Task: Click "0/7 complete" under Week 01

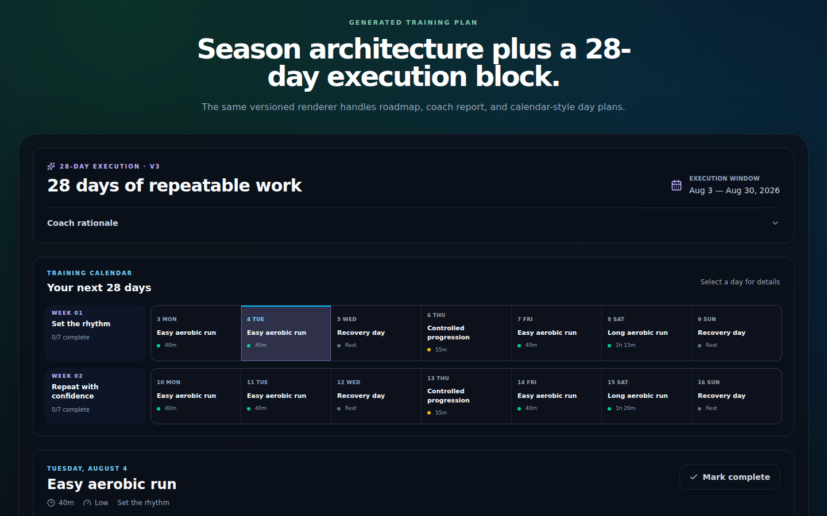Action: (71, 338)
